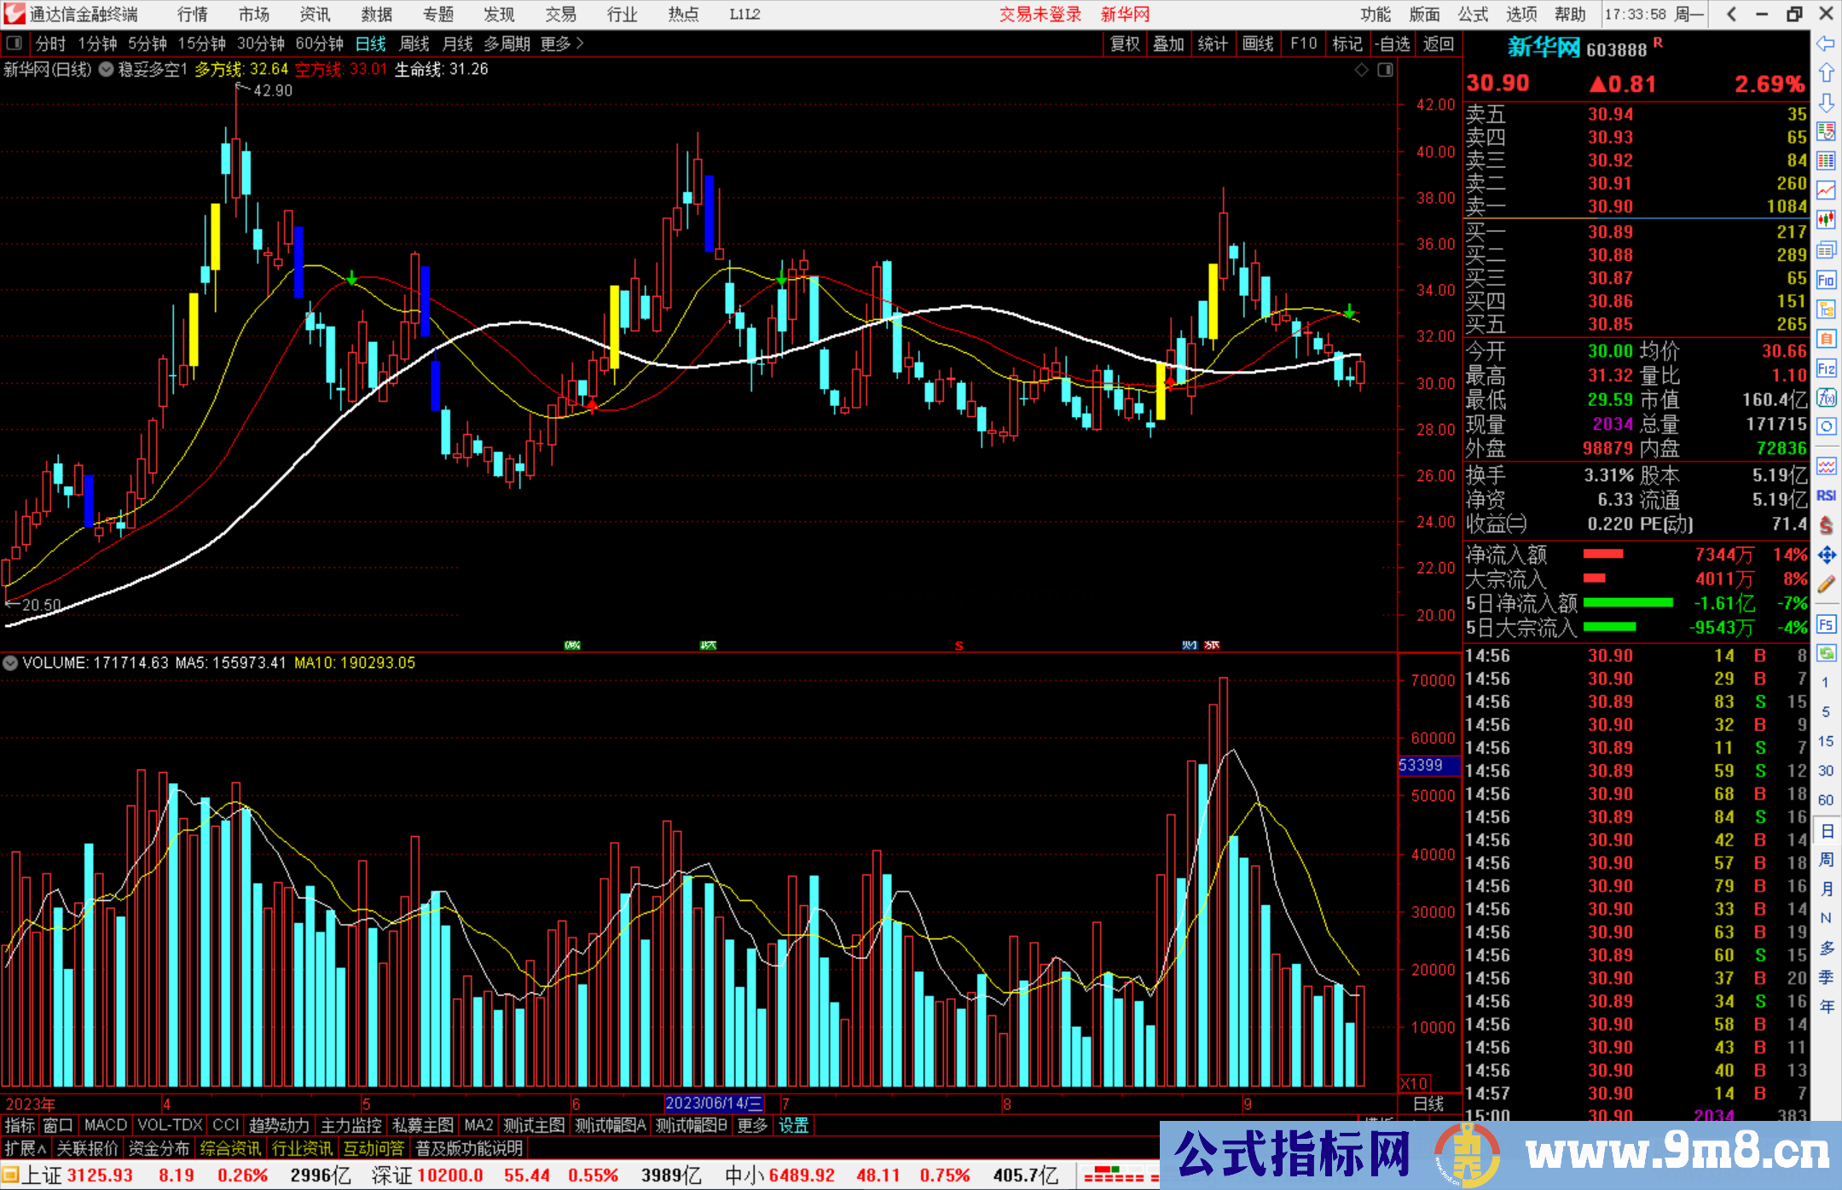Screen dimensions: 1842x1190
Task: Open the candlestick chart icon in sidebar
Action: 1826,220
